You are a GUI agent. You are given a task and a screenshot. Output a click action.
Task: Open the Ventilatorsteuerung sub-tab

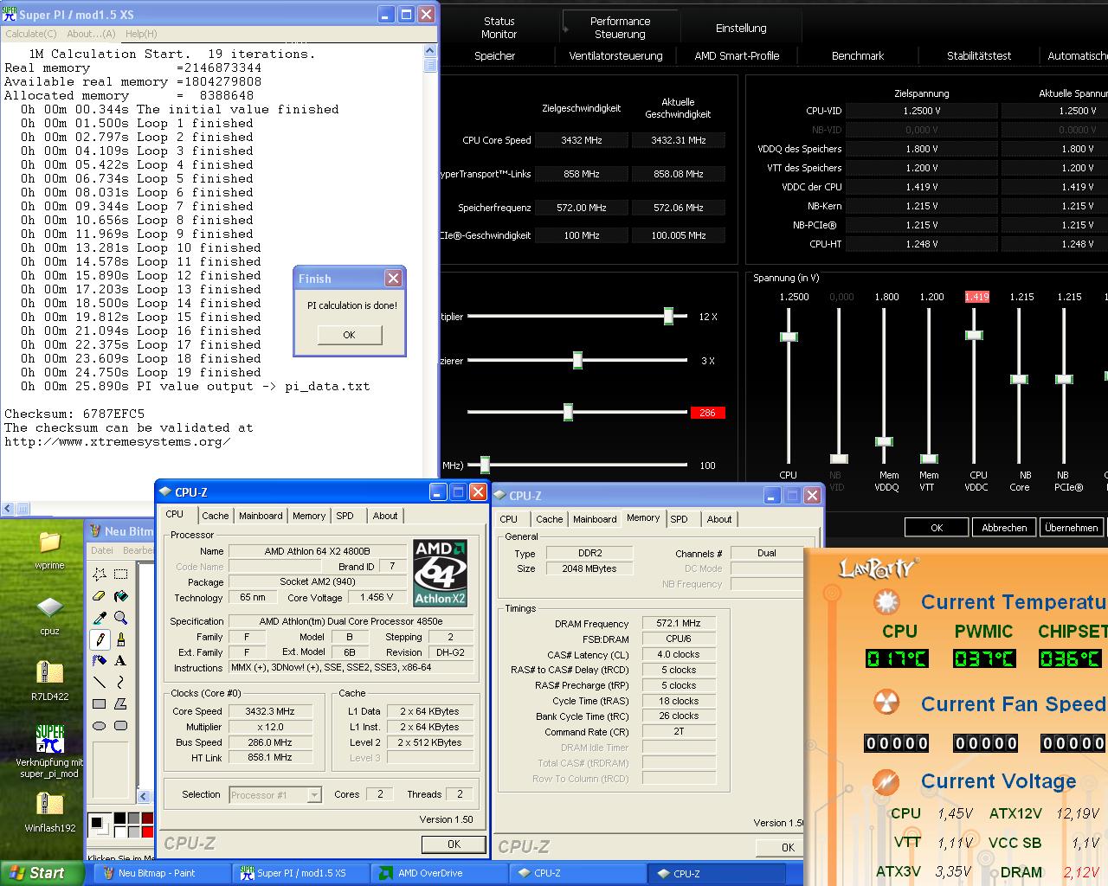[615, 55]
